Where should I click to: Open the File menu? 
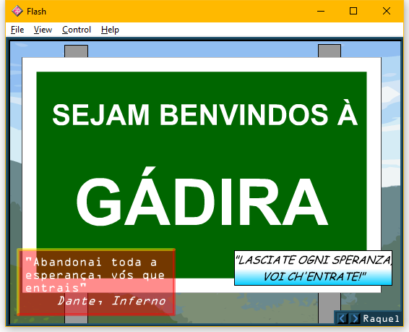[17, 30]
